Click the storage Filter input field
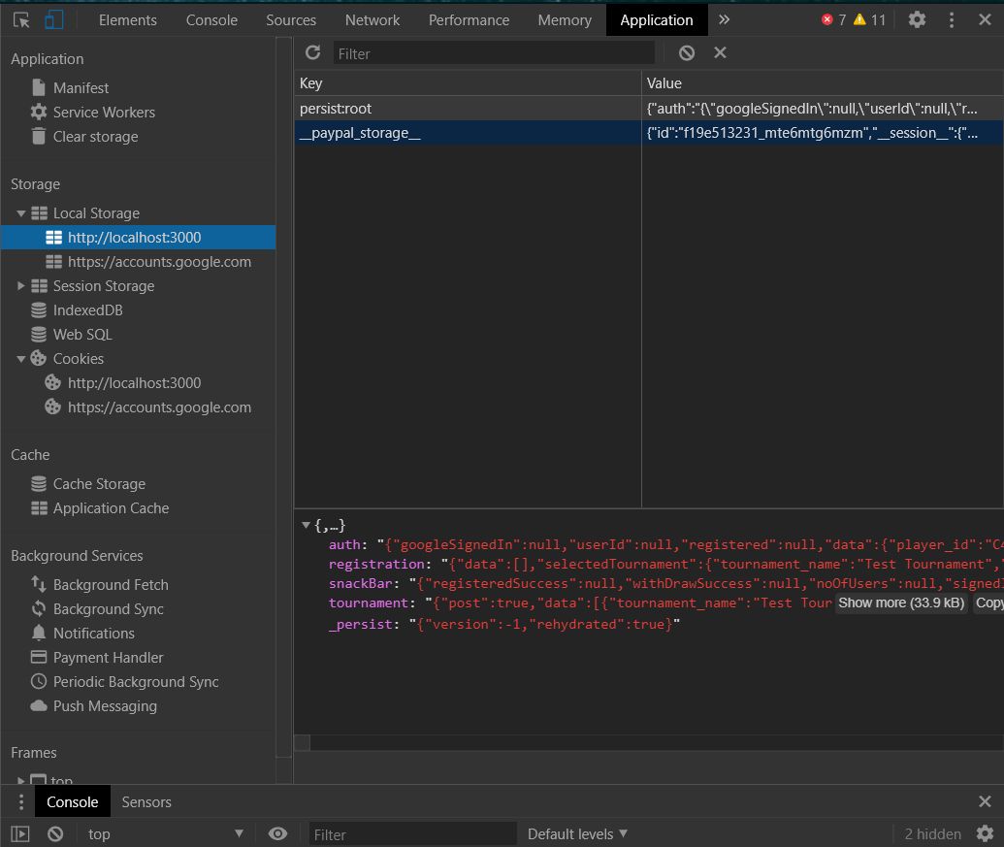Viewport: 1004px width, 847px height. (493, 53)
